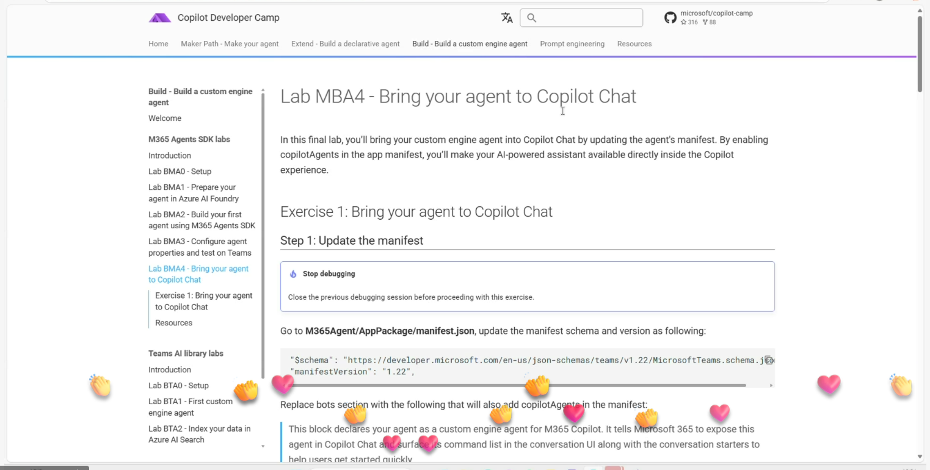Click the "$schema" code line
Viewport: 930px width, 470px height.
pyautogui.click(x=532, y=360)
